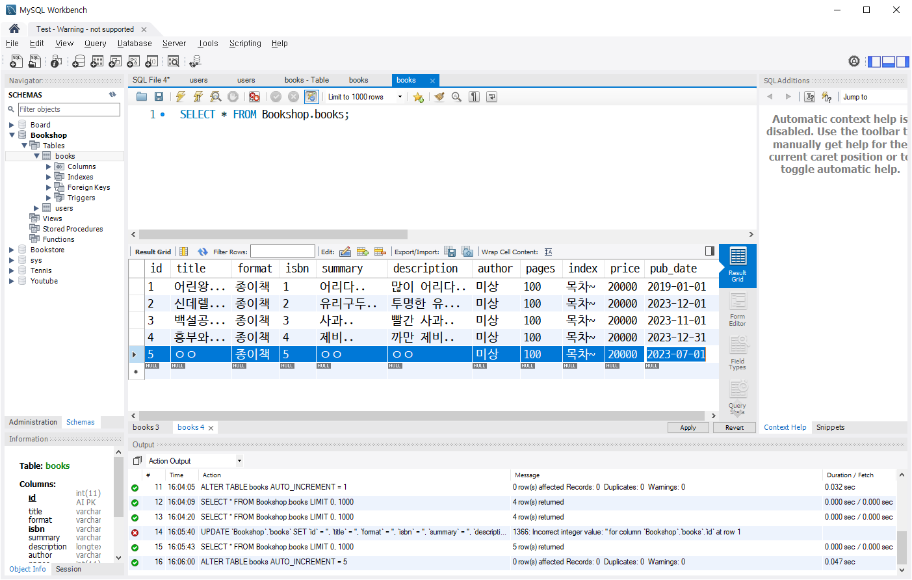Select the books 3 result tab
The width and height of the screenshot is (912, 580).
coord(146,427)
